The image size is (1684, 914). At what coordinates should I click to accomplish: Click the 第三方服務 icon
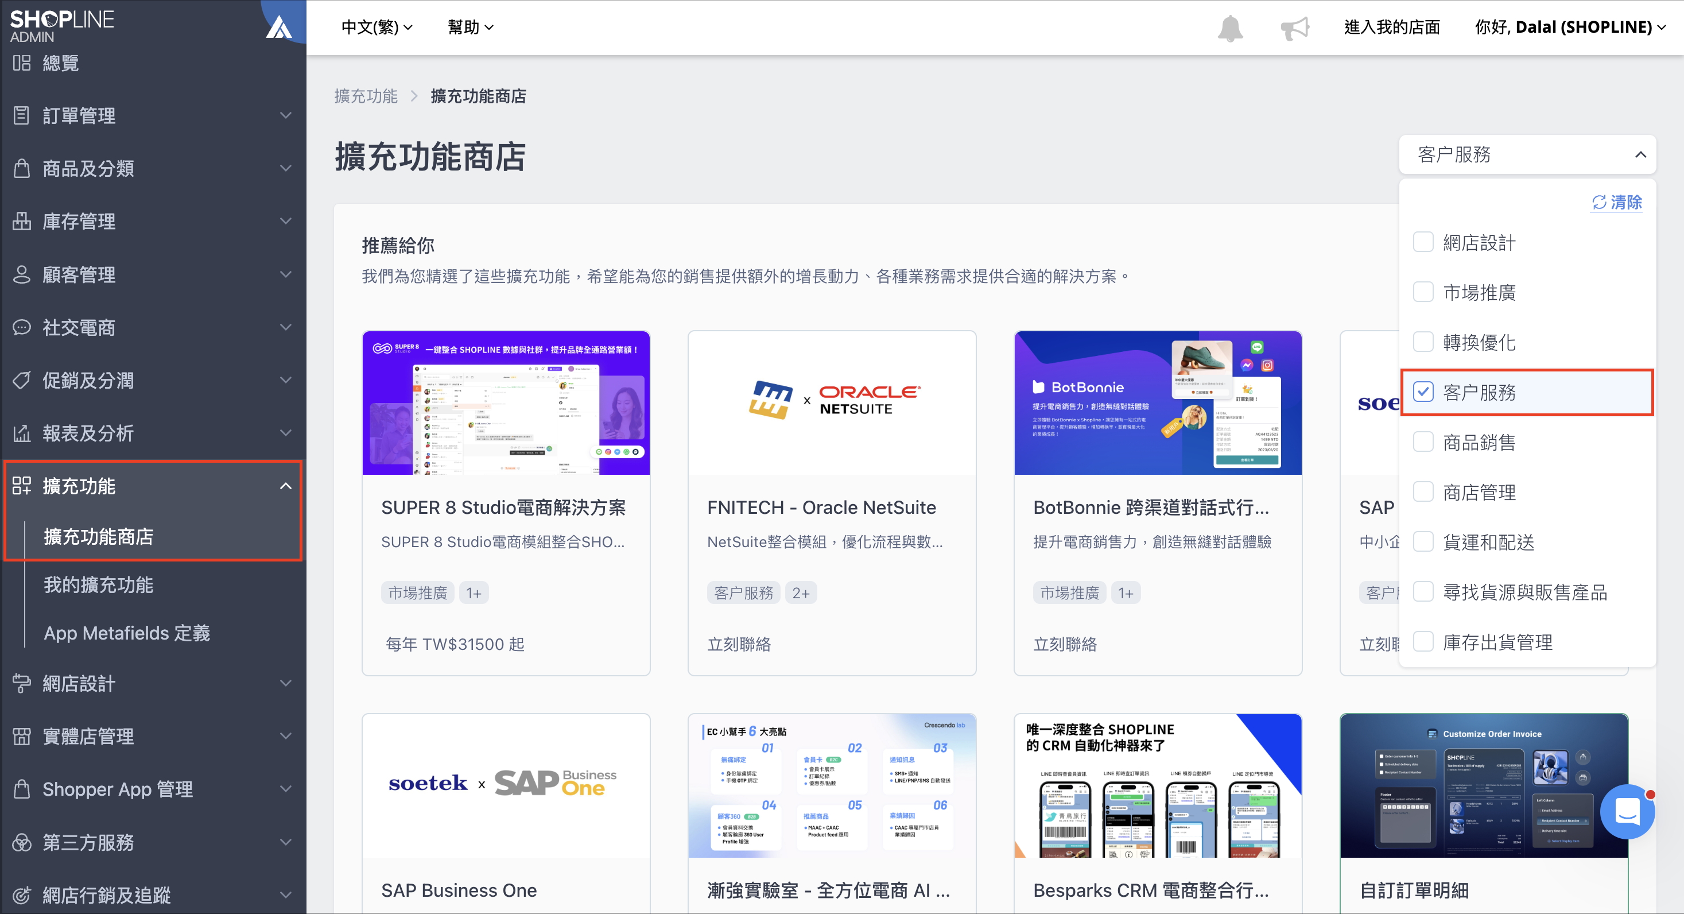[22, 842]
